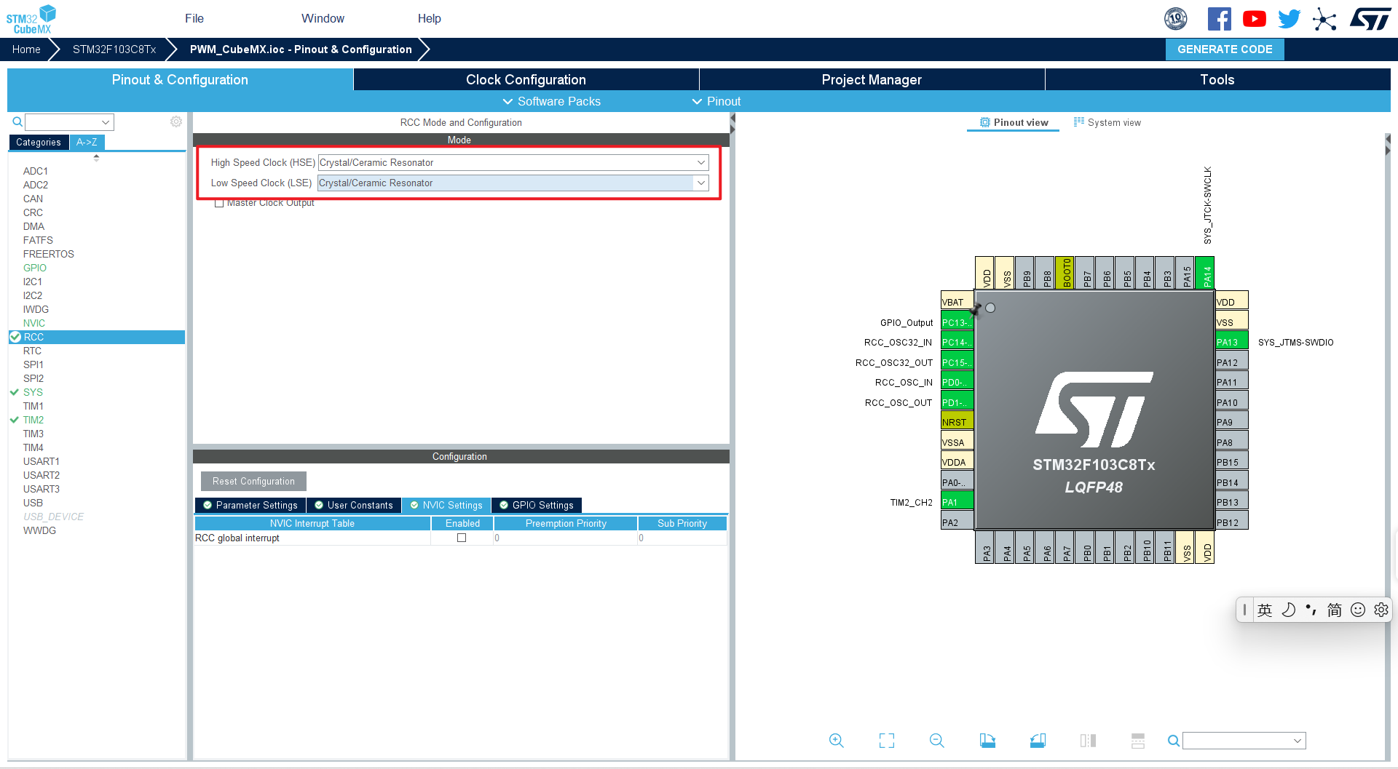Click the ST logo icon
The height and width of the screenshot is (769, 1398).
[1370, 19]
